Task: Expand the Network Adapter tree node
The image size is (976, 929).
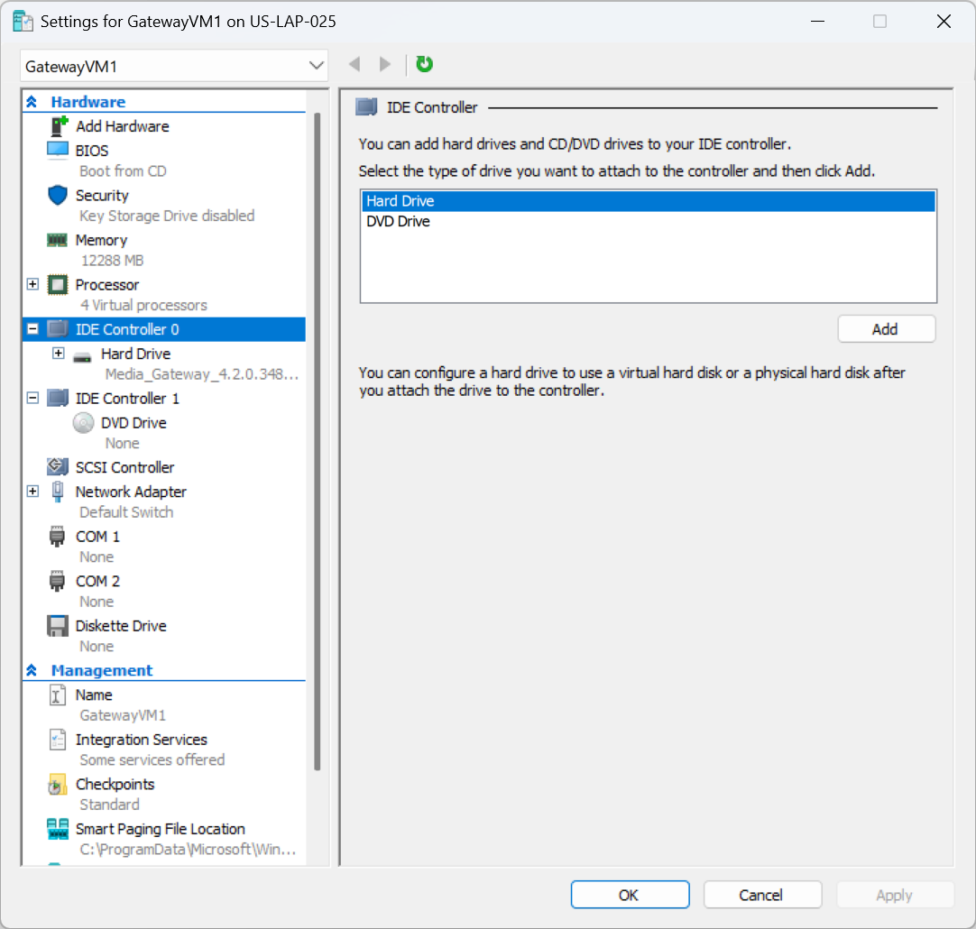Action: [33, 491]
